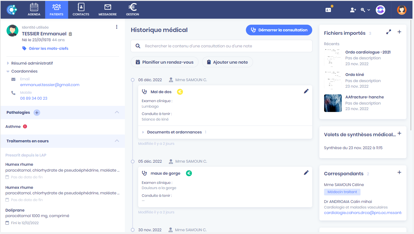Image resolution: width=414 pixels, height=234 pixels.
Task: Add a new correspondant with plus icon
Action: [x=399, y=173]
